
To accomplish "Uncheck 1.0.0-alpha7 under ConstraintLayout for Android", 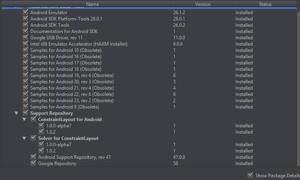I will coord(41,126).
